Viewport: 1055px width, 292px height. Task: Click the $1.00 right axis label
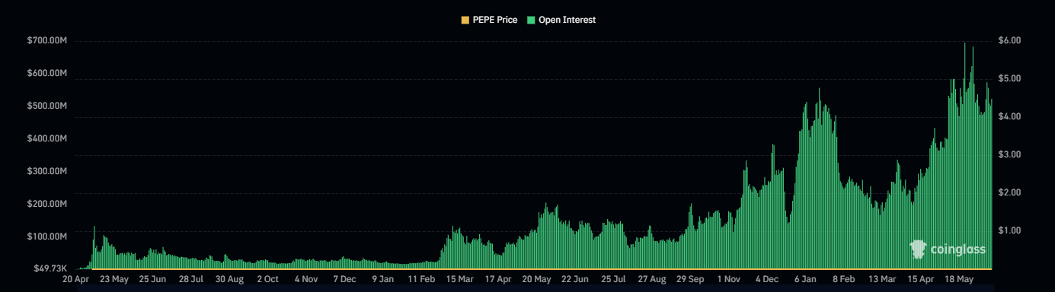pos(1009,230)
